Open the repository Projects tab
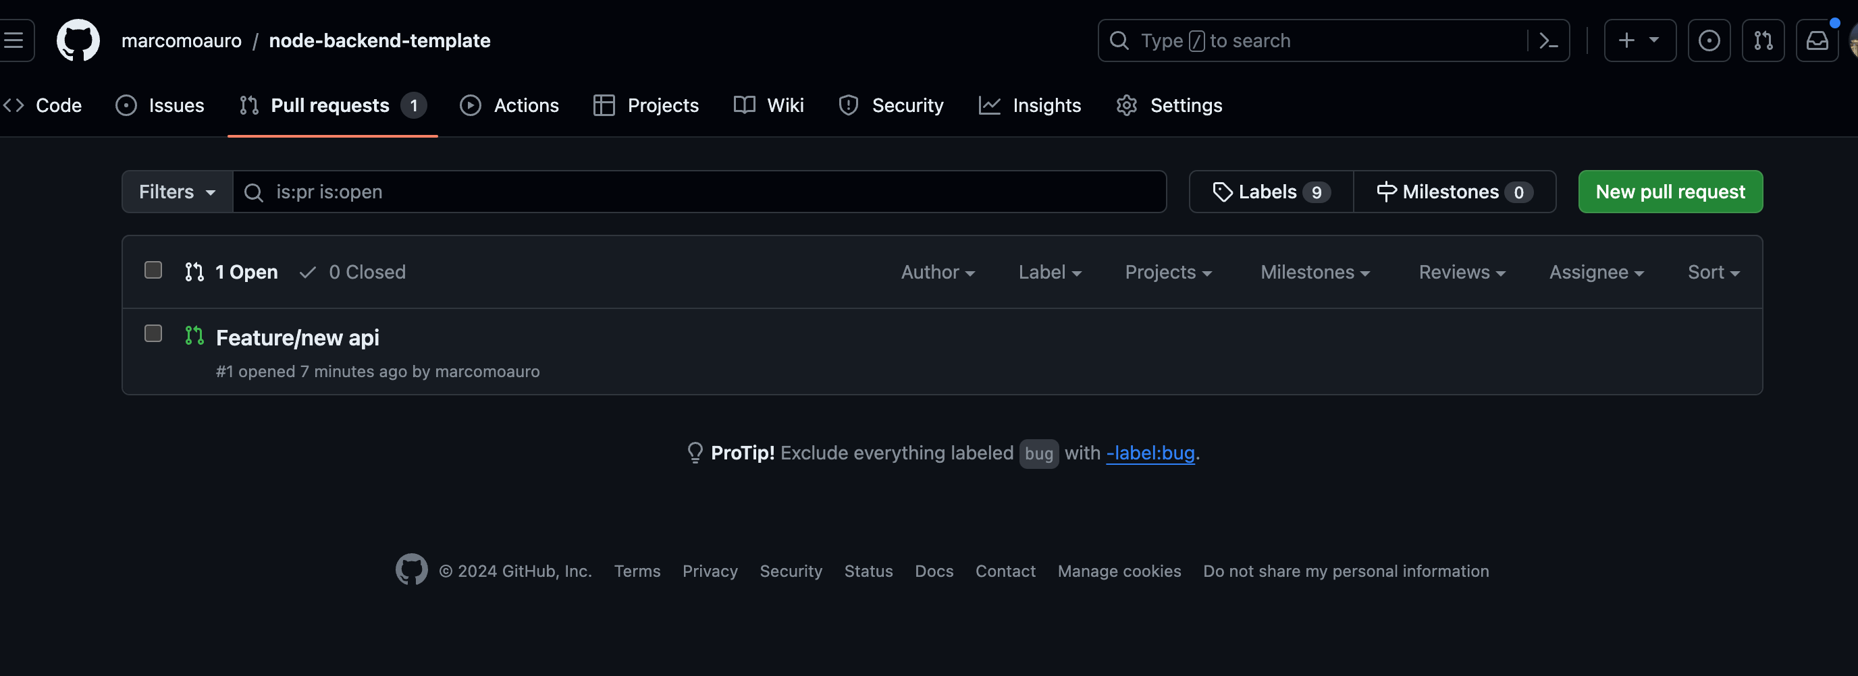The image size is (1858, 676). coord(646,105)
